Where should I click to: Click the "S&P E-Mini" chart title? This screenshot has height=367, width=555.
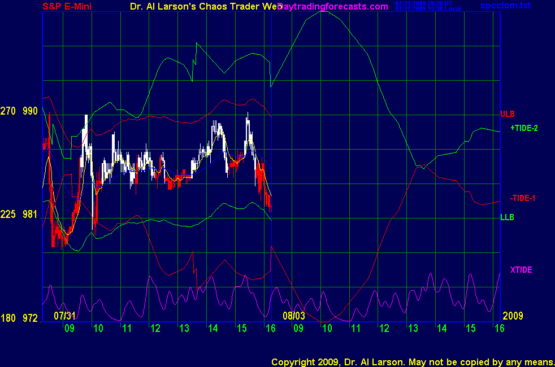pyautogui.click(x=67, y=6)
